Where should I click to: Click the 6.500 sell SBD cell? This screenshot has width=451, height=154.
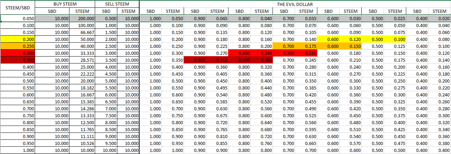pos(106,102)
